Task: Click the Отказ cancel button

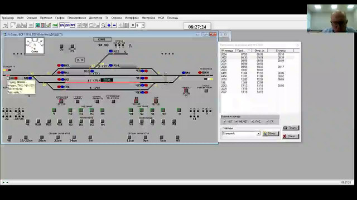Action: tap(291, 136)
